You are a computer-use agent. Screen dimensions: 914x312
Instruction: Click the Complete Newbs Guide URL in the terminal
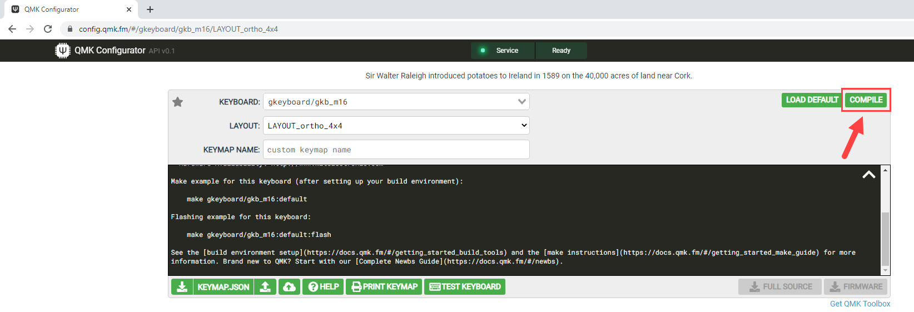[501, 261]
